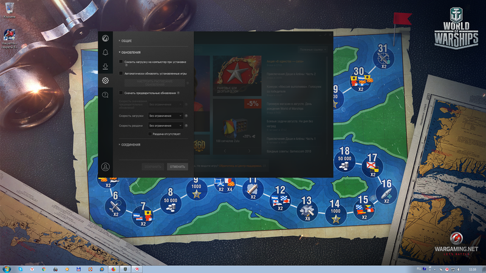Screen dimensions: 486x273
Task: Click info icon under reduce computer load option
Action: (126, 66)
